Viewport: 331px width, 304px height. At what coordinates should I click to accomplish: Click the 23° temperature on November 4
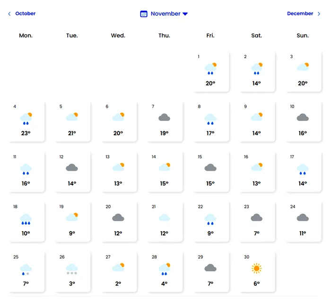pyautogui.click(x=26, y=133)
